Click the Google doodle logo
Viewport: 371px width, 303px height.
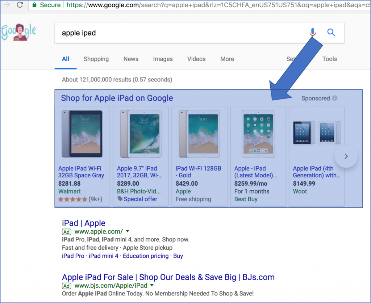click(x=18, y=31)
